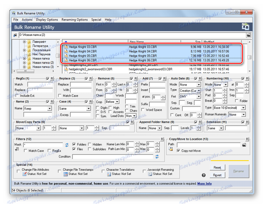Open the Display Options menu
Screen dimensions: 264x204
pos(47,20)
